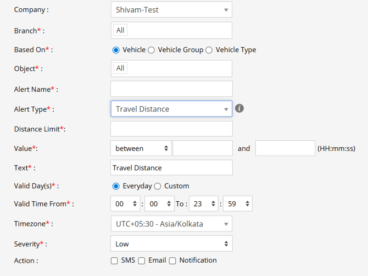368x276 pixels.
Task: Select the Vehicle radio button
Action: tap(116, 50)
